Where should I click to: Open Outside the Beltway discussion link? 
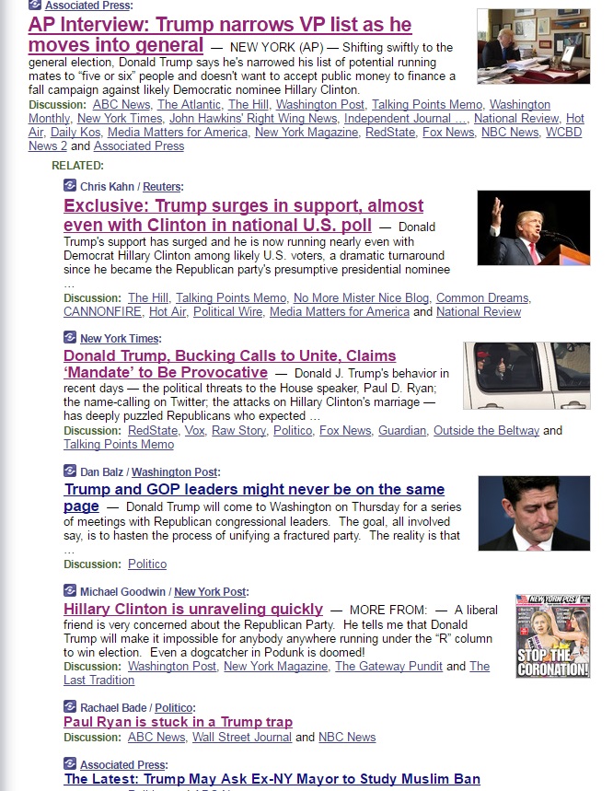[x=487, y=430]
